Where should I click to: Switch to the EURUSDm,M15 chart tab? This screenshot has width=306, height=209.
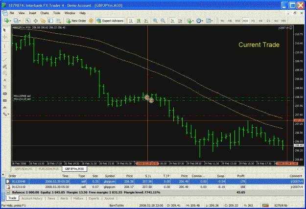tap(48, 169)
